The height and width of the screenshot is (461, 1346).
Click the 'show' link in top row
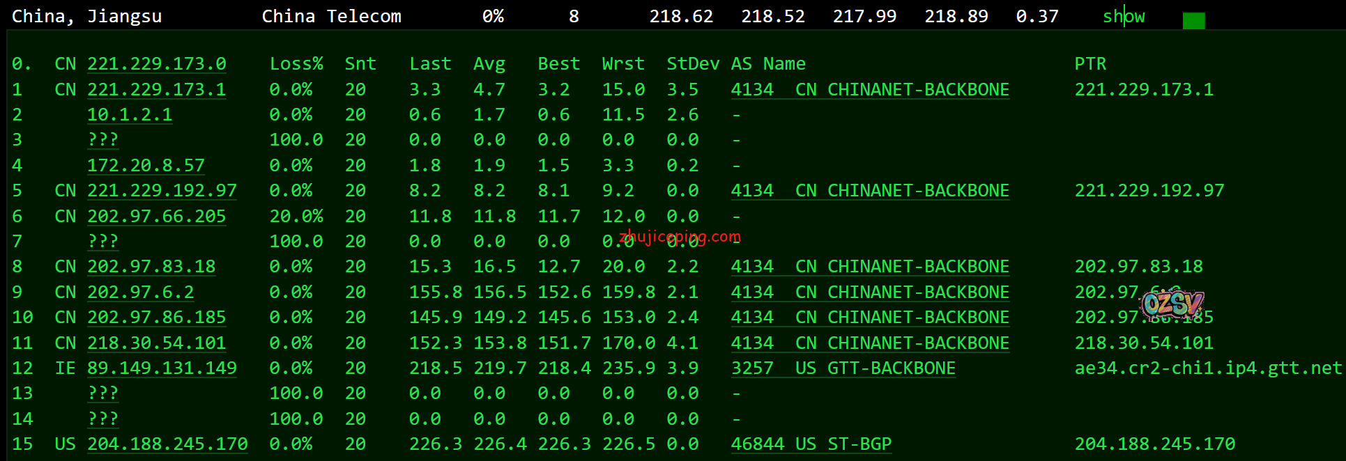(1123, 17)
